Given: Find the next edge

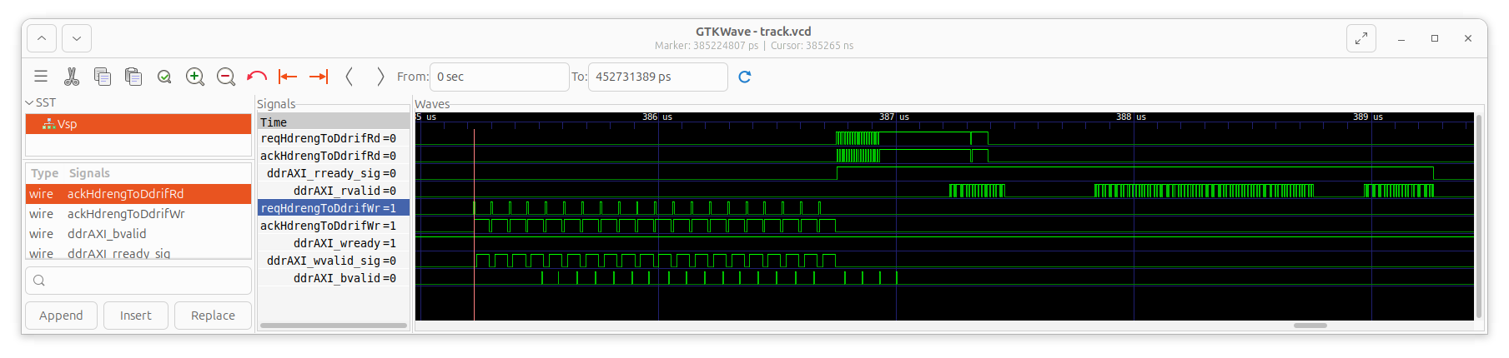Looking at the screenshot, I should [380, 77].
